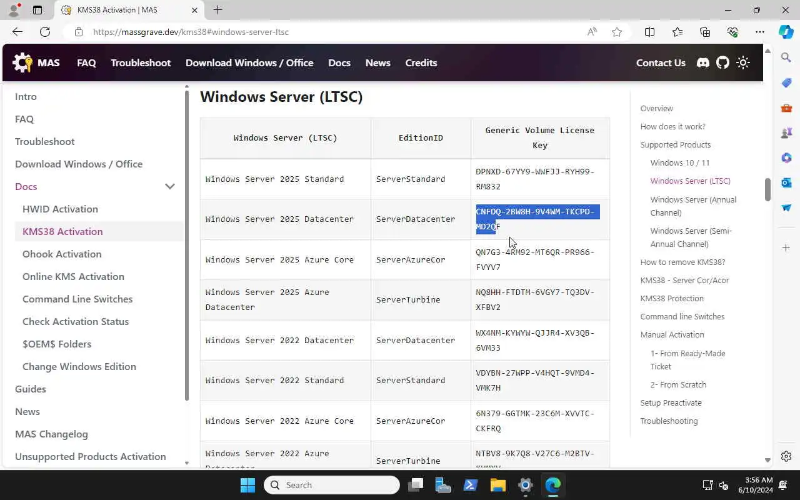Click the left sidebar scrollbar thumb
800x500 pixels.
[x=186, y=245]
